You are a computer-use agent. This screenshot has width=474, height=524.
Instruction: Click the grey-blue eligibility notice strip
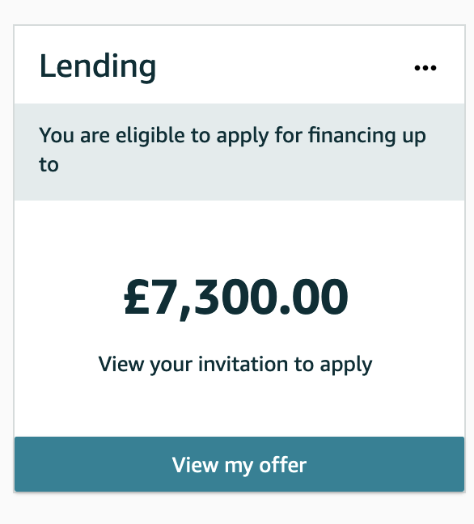tap(239, 152)
